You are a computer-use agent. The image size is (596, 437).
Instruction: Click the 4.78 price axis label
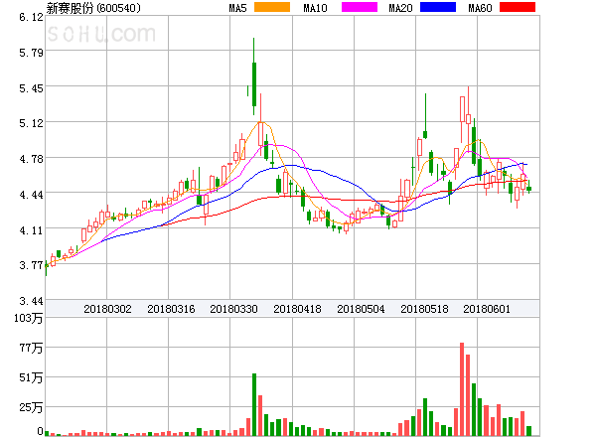click(x=31, y=159)
